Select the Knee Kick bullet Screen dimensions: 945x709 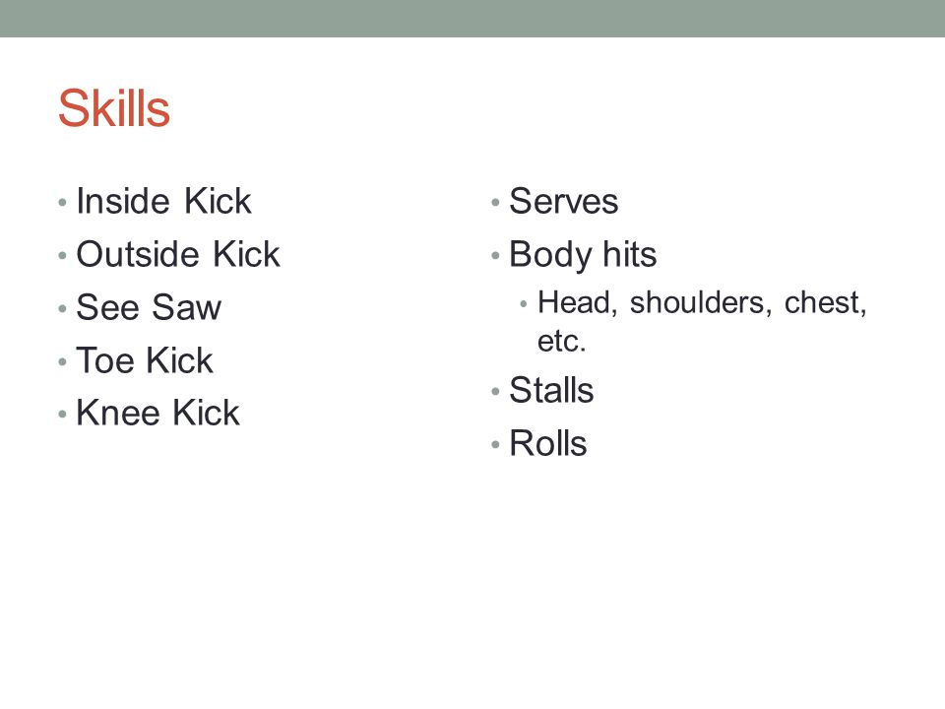pos(157,413)
